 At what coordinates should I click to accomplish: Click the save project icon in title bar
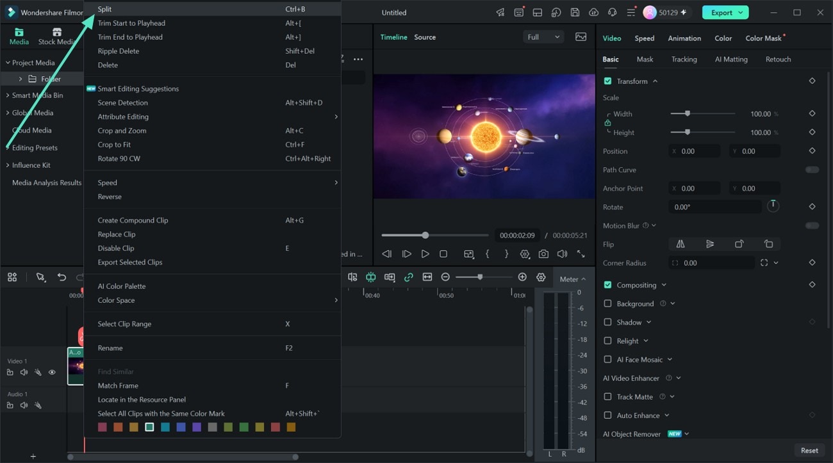(x=575, y=13)
